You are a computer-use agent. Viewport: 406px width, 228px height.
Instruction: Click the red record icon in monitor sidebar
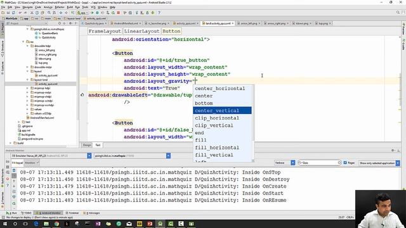(8, 179)
